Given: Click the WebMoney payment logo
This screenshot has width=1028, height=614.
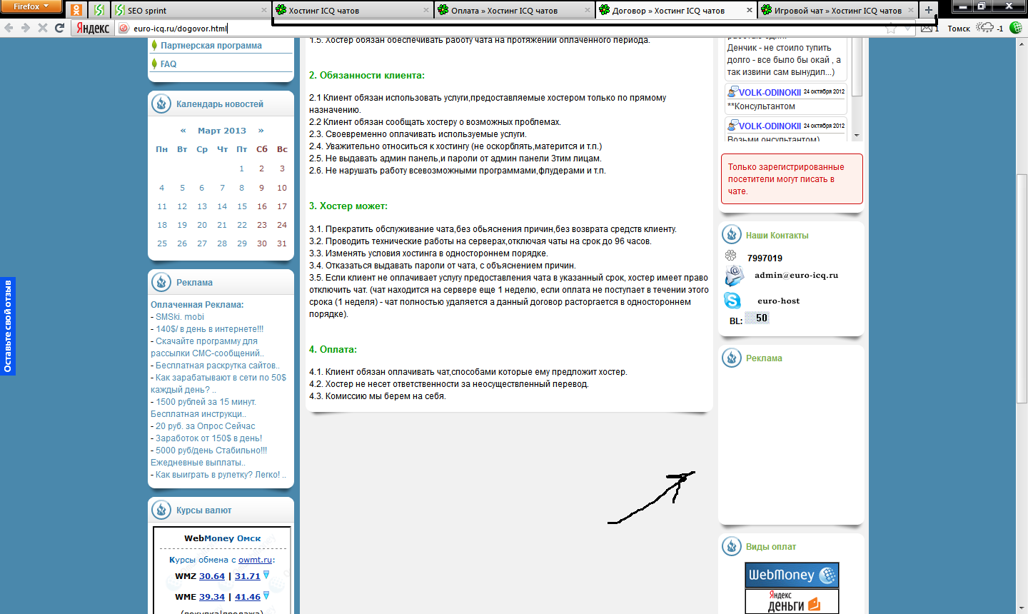Looking at the screenshot, I should click(792, 575).
